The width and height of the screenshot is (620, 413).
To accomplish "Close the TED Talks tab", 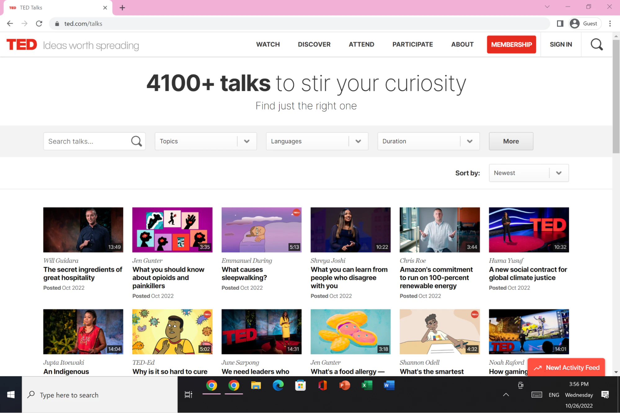I will coord(105,8).
